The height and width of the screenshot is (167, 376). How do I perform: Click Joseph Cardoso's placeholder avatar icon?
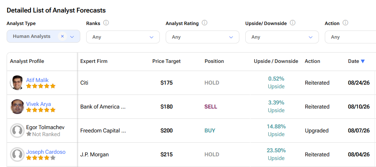point(17,154)
